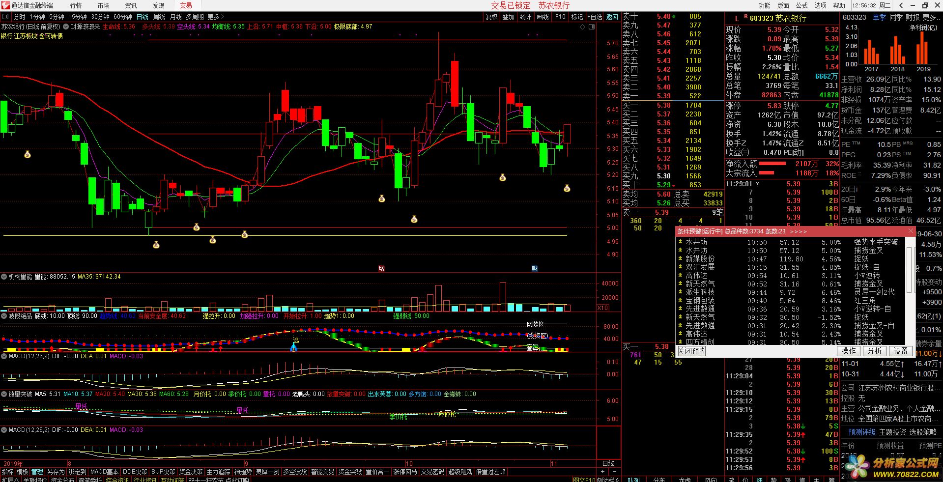Click the money bag marker near 5.15 on right
The height and width of the screenshot is (482, 943).
pos(567,188)
